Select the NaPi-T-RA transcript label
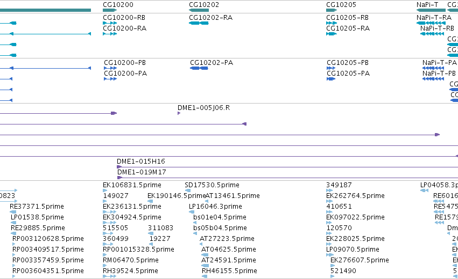Screen dimensions: 458x279 [434, 18]
